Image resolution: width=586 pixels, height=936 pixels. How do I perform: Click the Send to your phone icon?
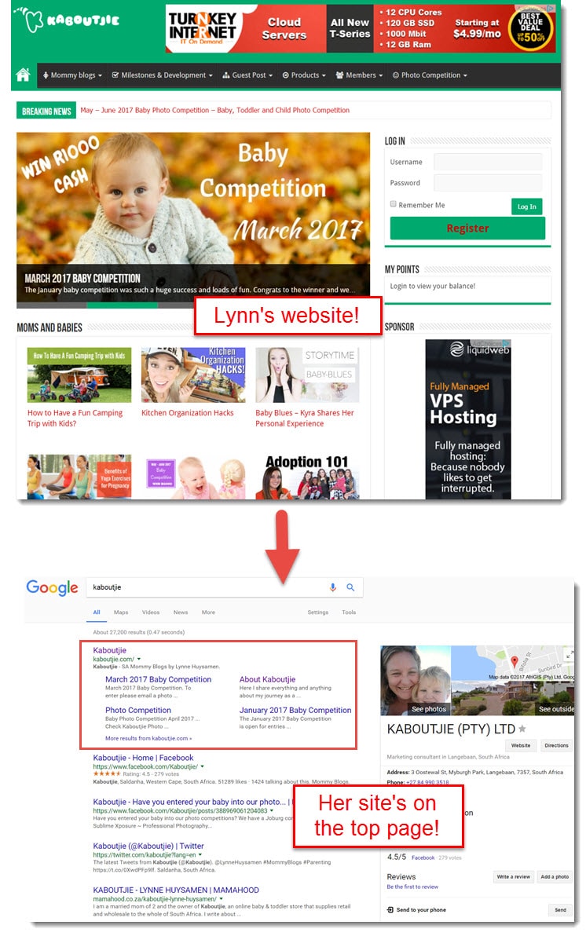[390, 910]
